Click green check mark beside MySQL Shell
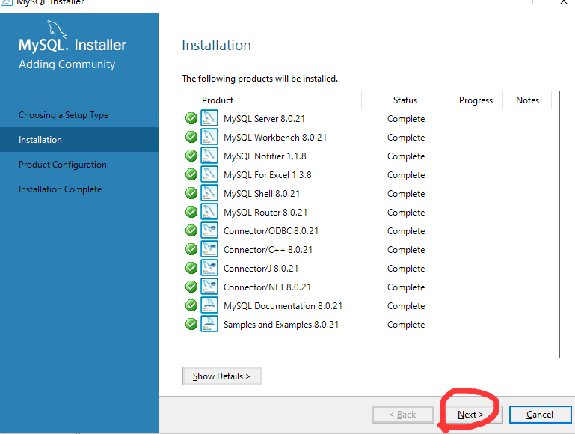The height and width of the screenshot is (434, 575). coord(191,193)
